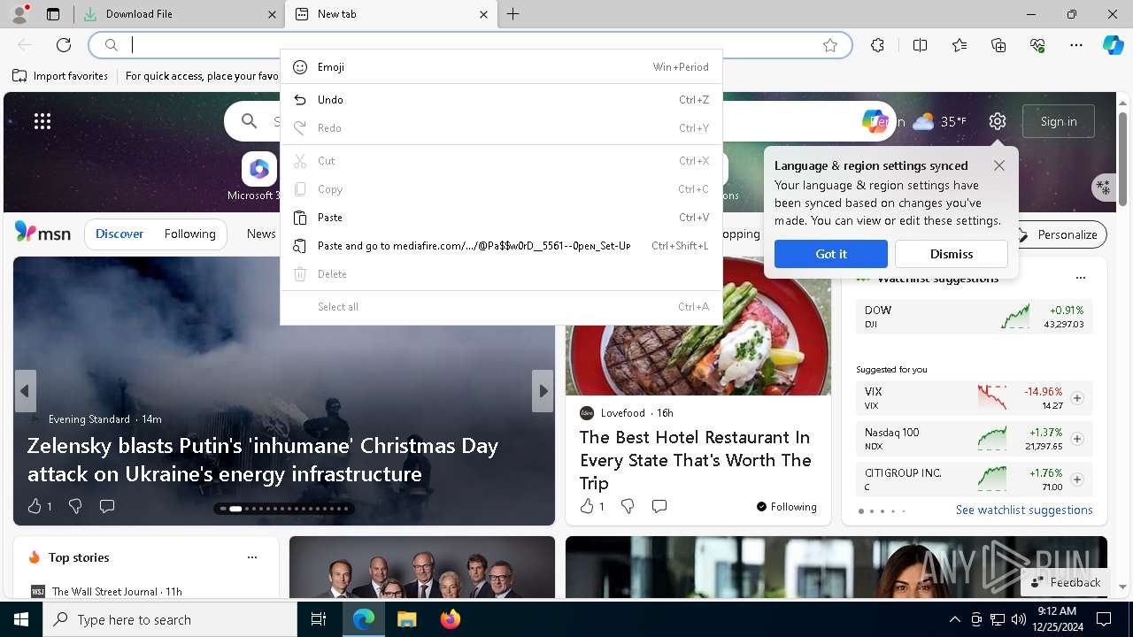The image size is (1133, 637).
Task: Open the Extensions puzzle icon
Action: pyautogui.click(x=877, y=45)
